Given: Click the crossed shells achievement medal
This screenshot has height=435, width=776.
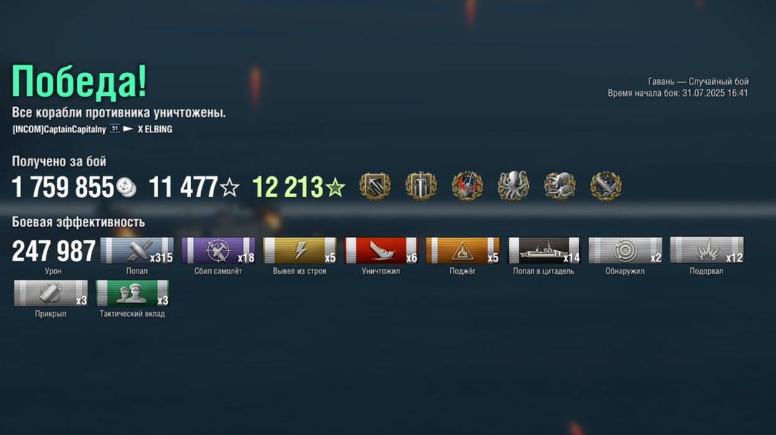Looking at the screenshot, I should click(x=605, y=186).
